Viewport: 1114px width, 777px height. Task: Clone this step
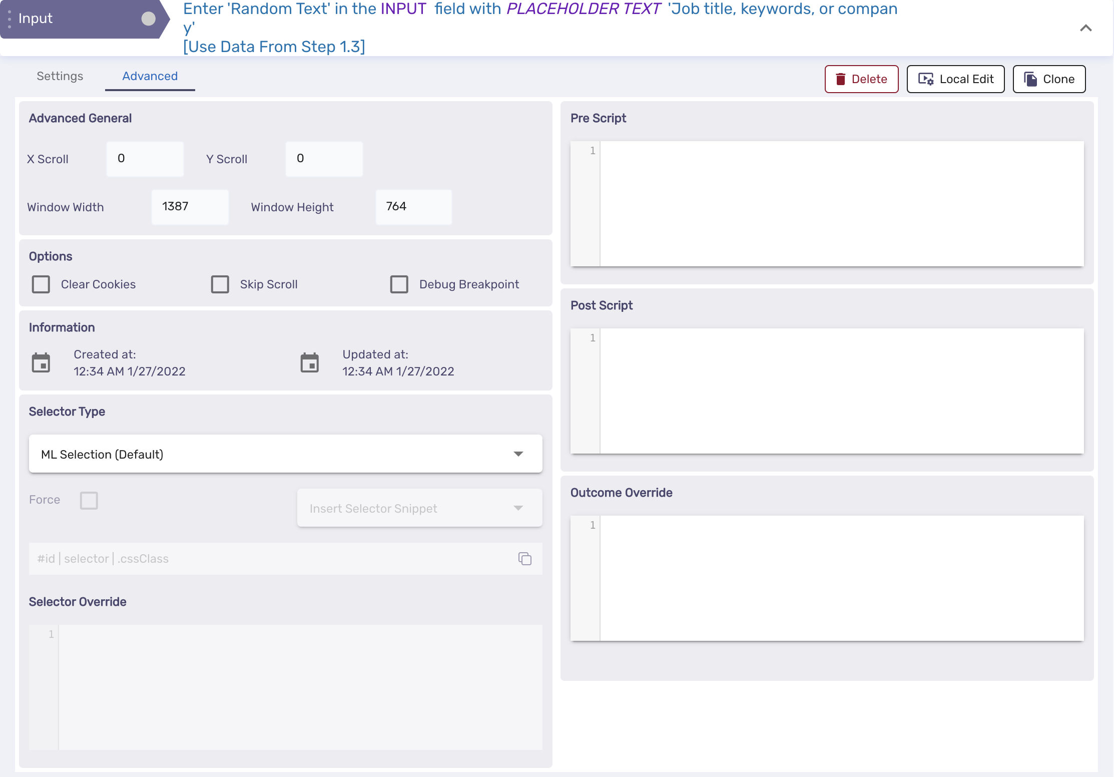tap(1049, 79)
